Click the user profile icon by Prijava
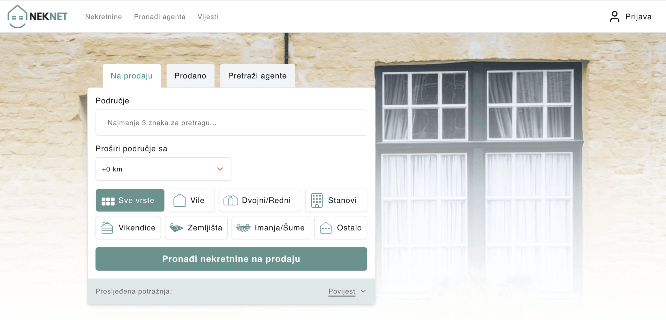This screenshot has width=666, height=320. (614, 17)
